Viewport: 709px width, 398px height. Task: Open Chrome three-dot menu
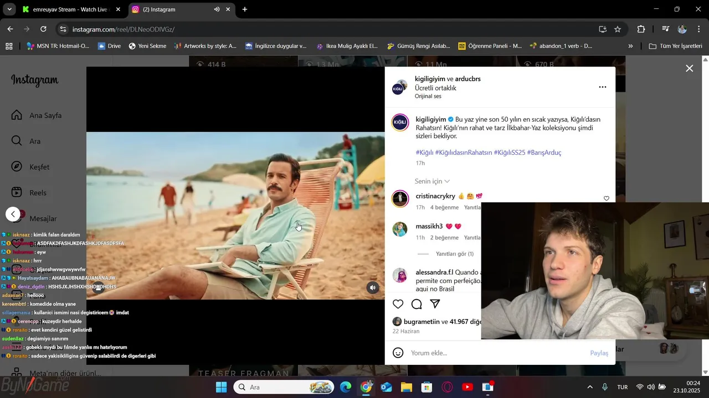click(699, 29)
